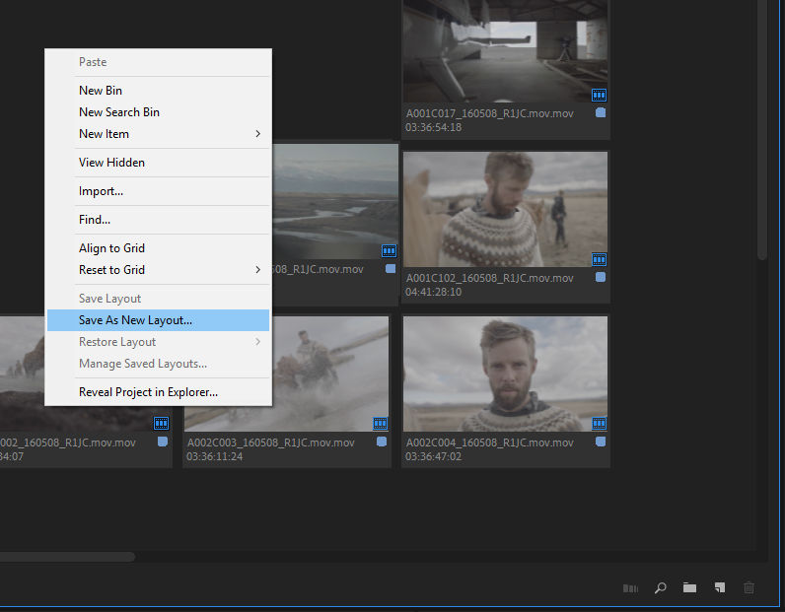Click the label color swatch beside 002_160508_R1JC.mov.mov
Image resolution: width=785 pixels, height=612 pixels.
point(163,442)
